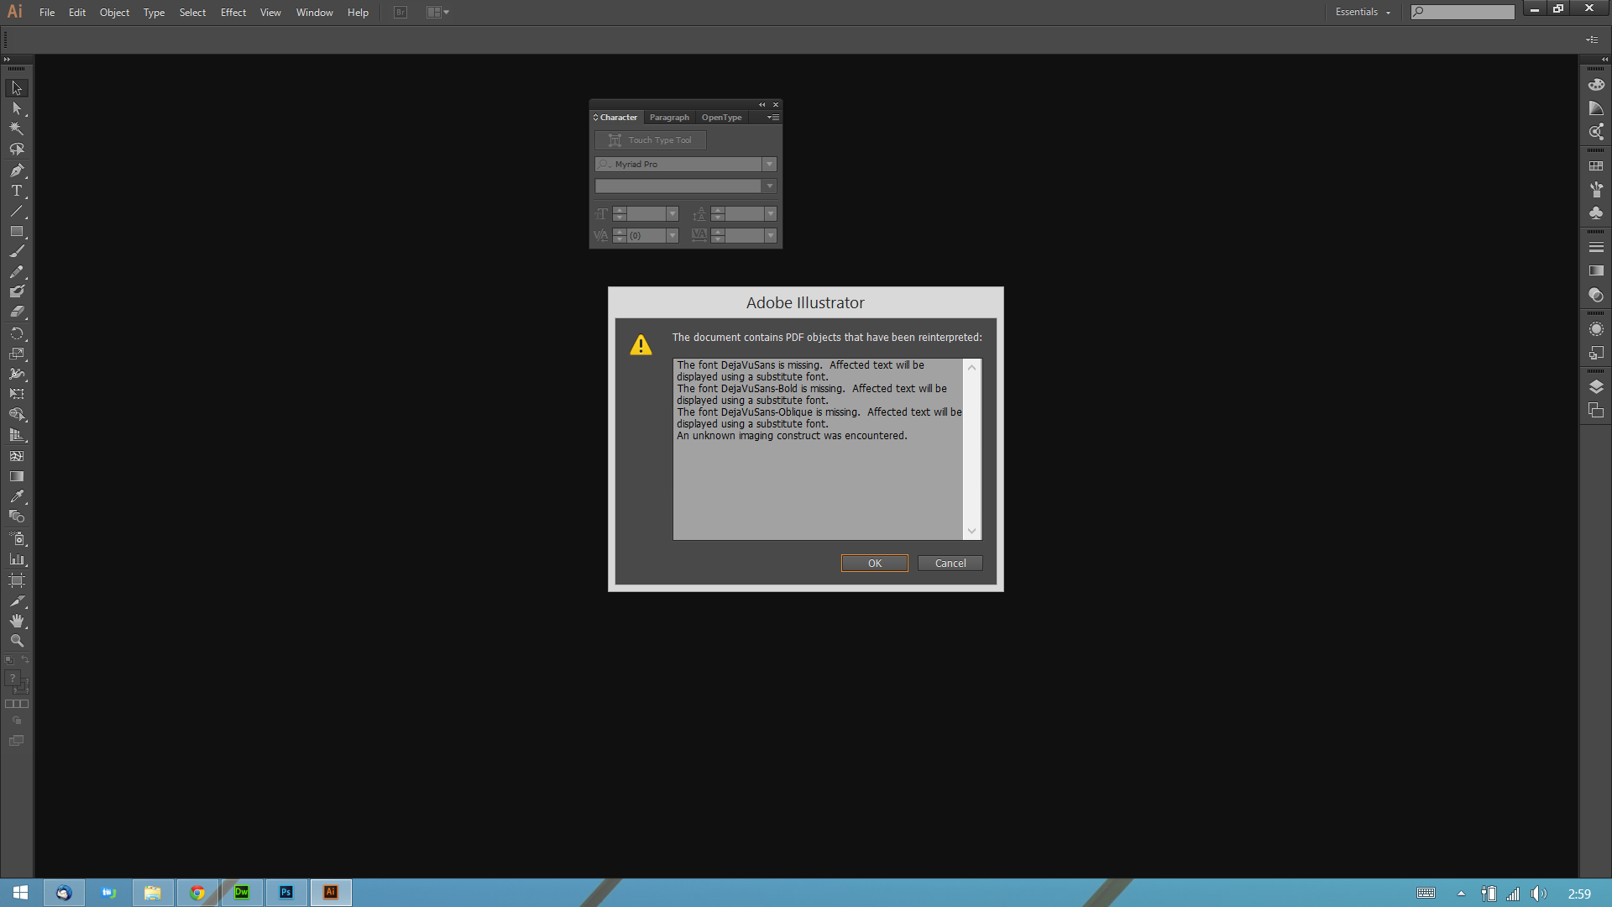Screen dimensions: 1612x907
Task: Switch to the OpenType tab
Action: [x=722, y=118]
